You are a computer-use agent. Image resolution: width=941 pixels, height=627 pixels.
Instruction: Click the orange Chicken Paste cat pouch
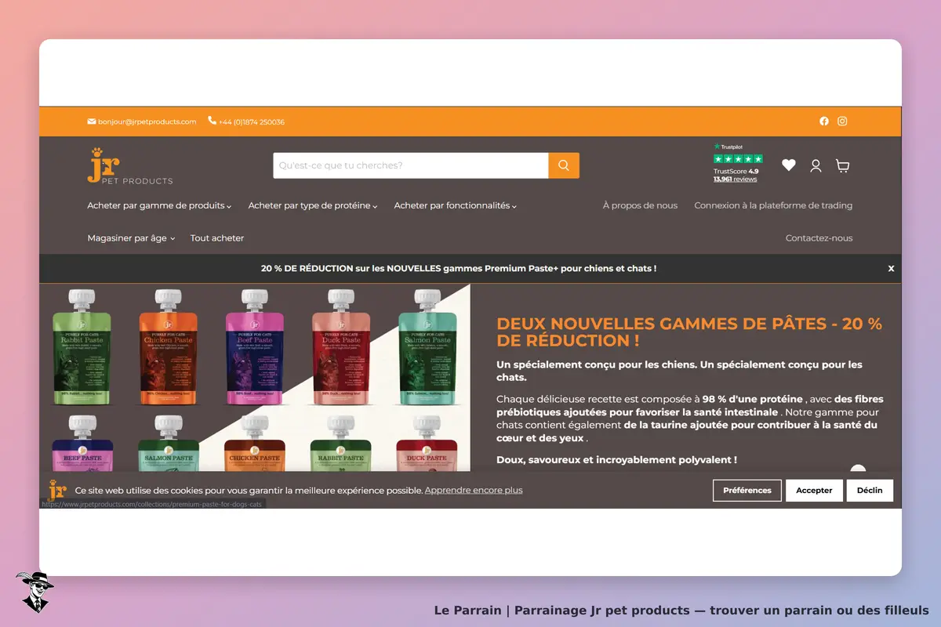click(x=168, y=347)
